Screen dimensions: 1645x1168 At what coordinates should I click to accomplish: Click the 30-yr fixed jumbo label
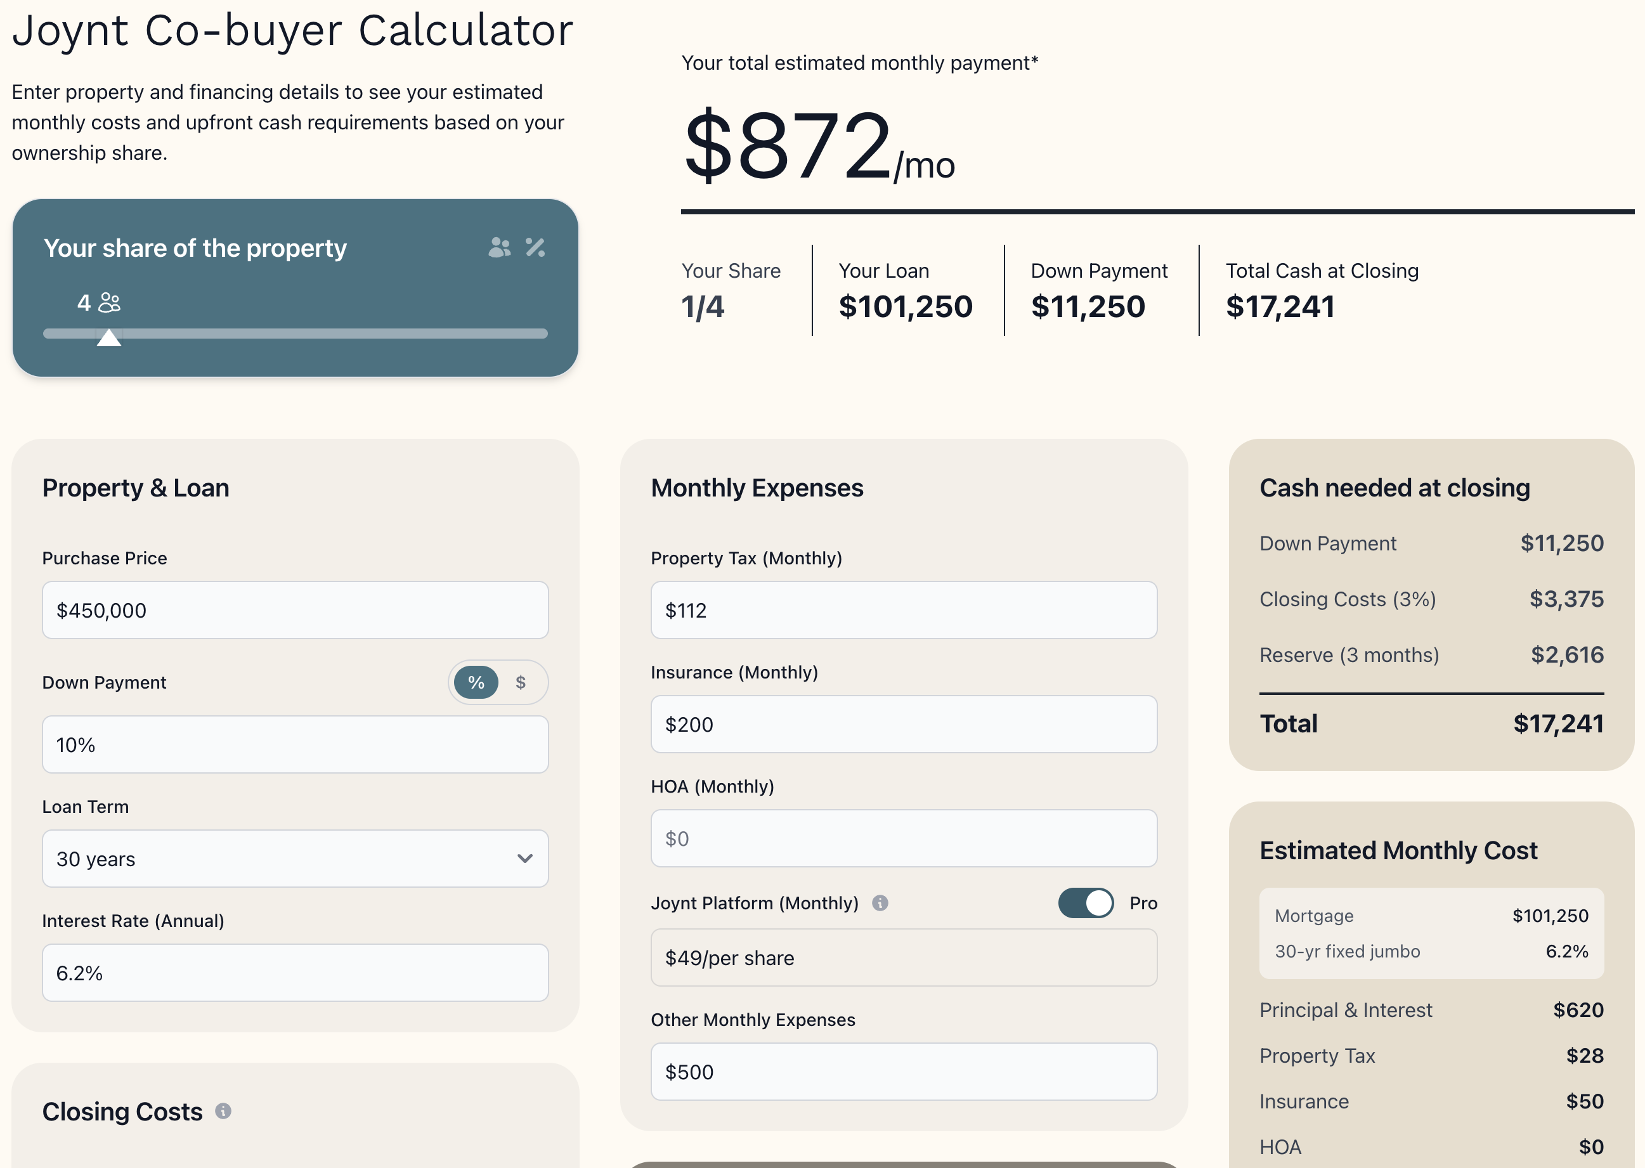tap(1347, 952)
